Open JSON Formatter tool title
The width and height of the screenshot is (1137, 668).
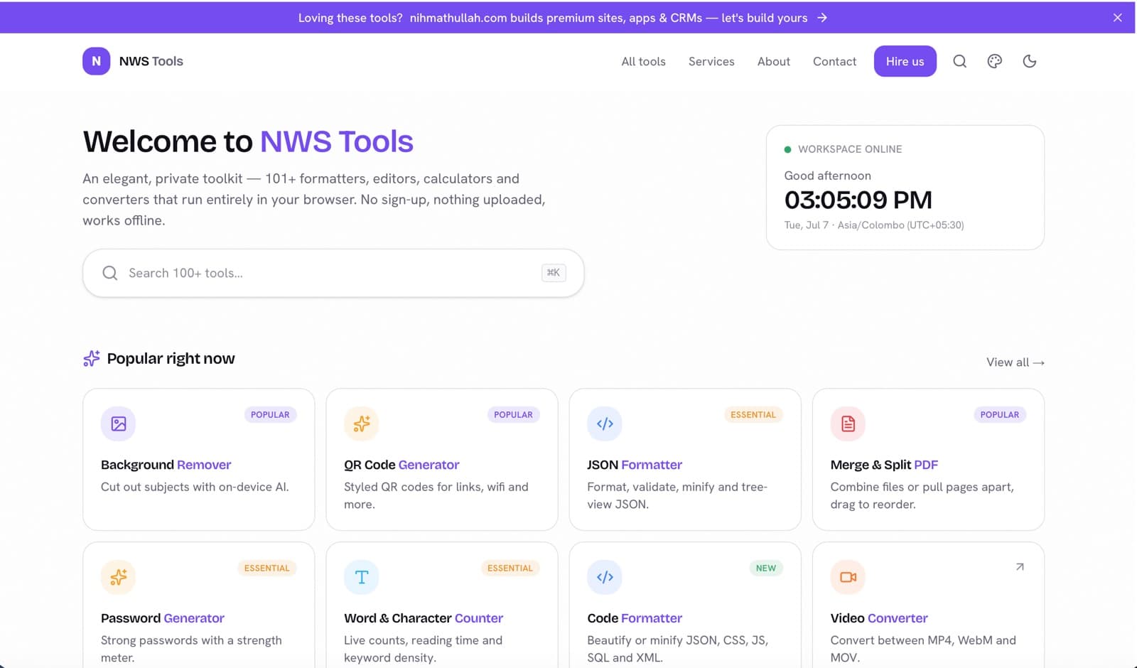point(635,465)
